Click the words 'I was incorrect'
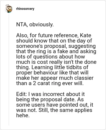This screenshot has width=106, height=130. (47, 94)
